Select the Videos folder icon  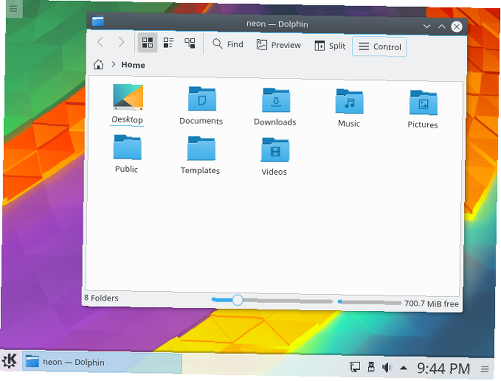pos(275,150)
